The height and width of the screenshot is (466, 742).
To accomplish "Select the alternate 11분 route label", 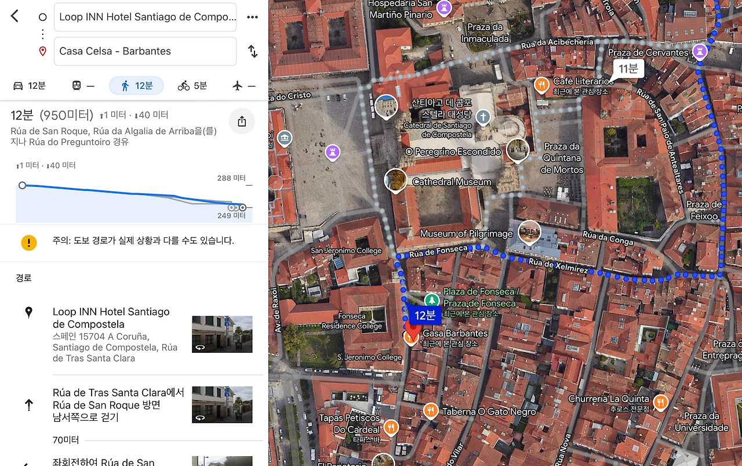I will [x=628, y=69].
